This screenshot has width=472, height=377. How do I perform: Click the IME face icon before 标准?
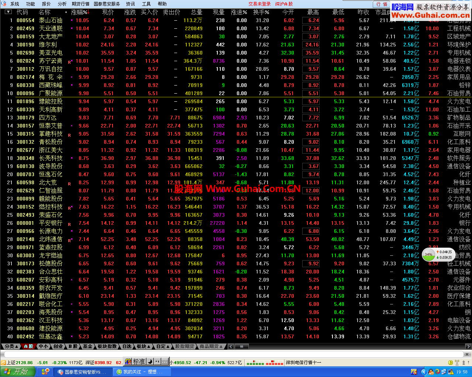click(128, 362)
